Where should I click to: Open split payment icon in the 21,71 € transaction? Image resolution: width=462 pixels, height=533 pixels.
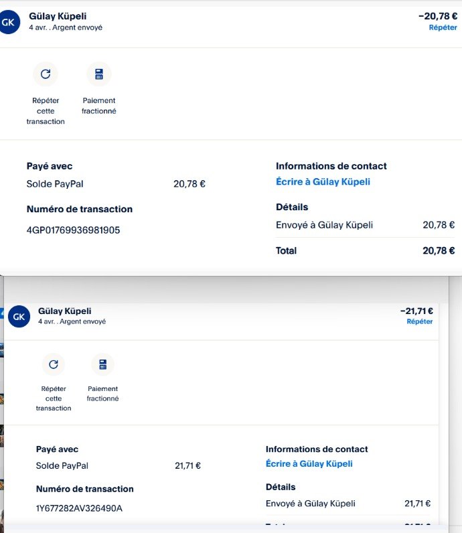point(102,364)
